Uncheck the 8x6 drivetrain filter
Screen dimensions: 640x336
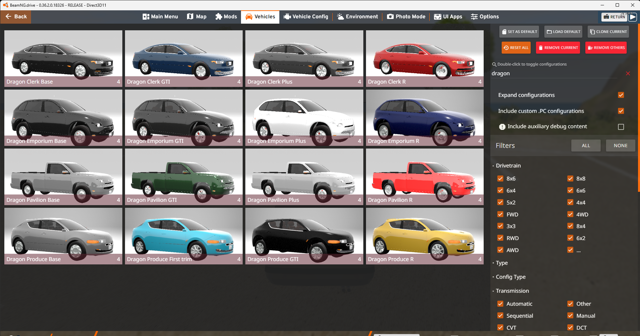point(500,178)
